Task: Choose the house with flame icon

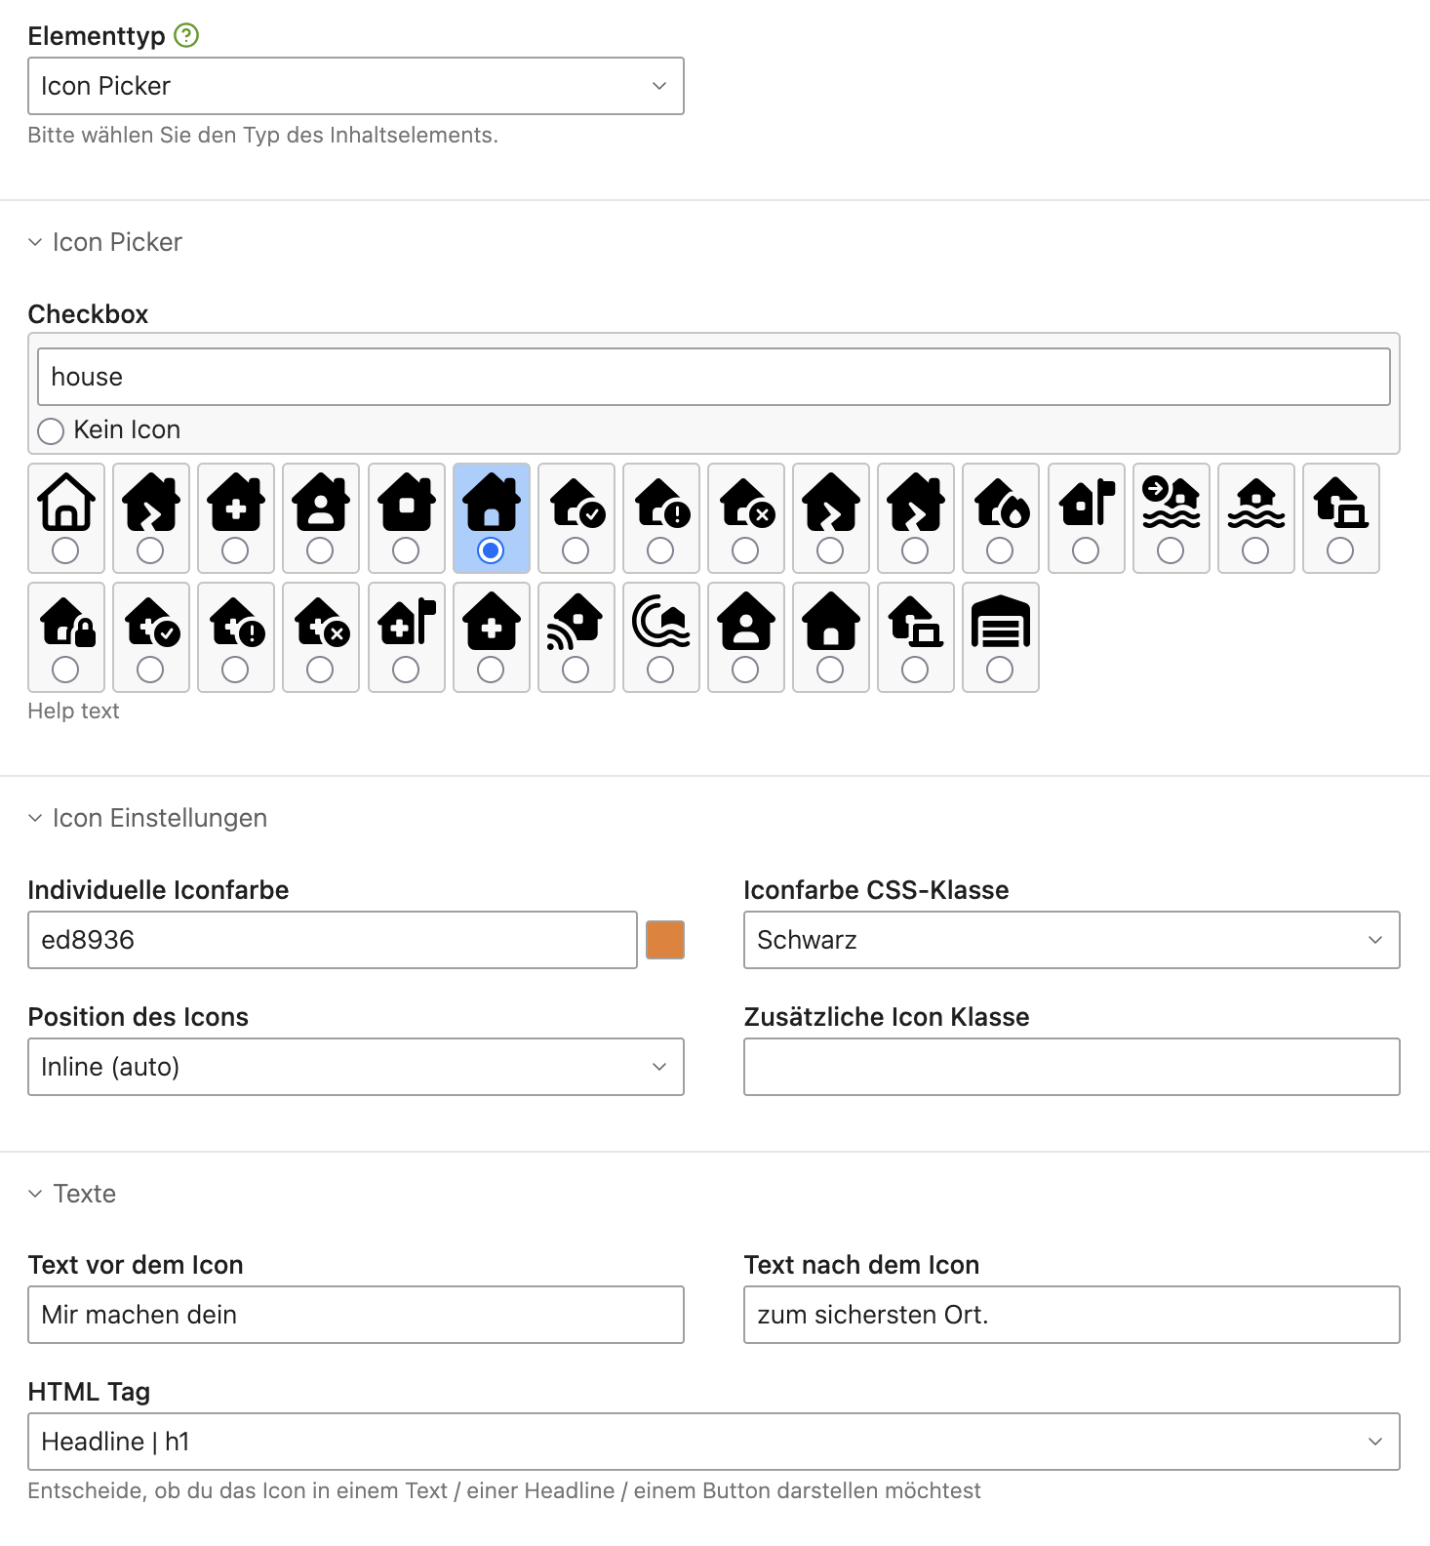Action: pyautogui.click(x=1000, y=517)
